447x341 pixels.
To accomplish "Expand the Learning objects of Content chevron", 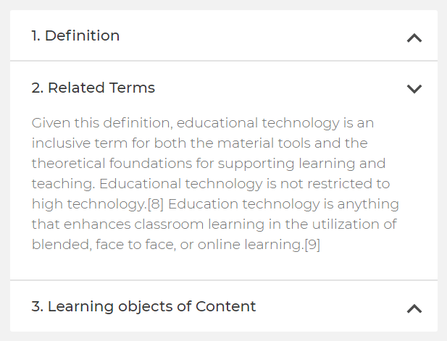I will [x=414, y=308].
